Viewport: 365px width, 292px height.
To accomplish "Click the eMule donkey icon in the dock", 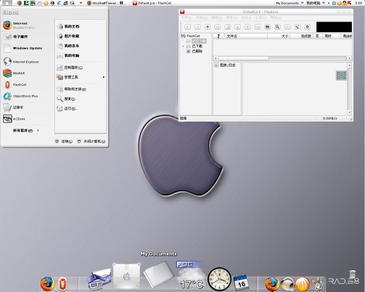I will pos(317,284).
